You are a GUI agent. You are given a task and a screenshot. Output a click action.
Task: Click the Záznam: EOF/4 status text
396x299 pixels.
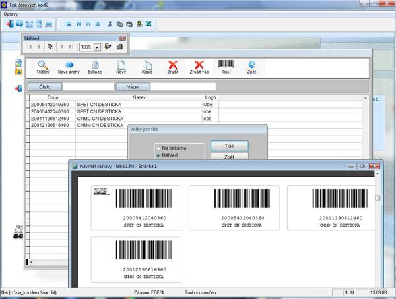[148, 292]
